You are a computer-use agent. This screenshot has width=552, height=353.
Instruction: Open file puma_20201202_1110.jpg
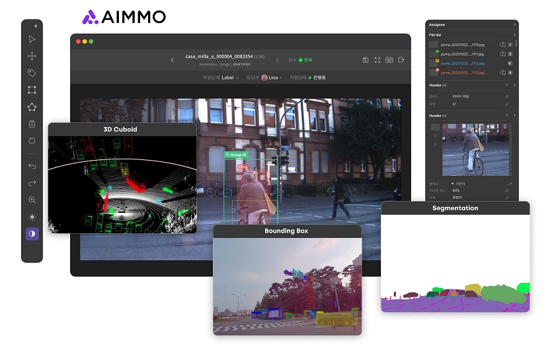point(462,45)
